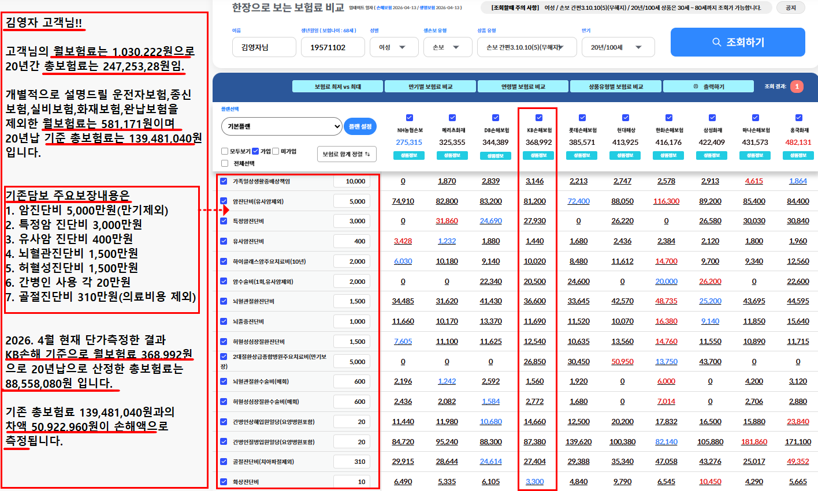This screenshot has height=491, width=818.
Task: Disable the 화상진단비 coverage checkbox
Action: [224, 481]
